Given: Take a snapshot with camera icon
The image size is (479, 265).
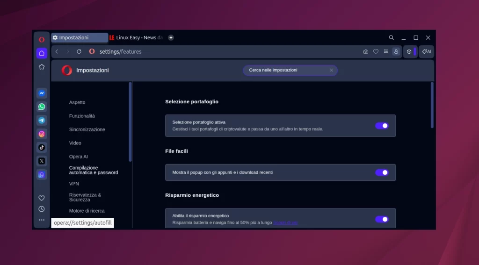Looking at the screenshot, I should (x=365, y=51).
